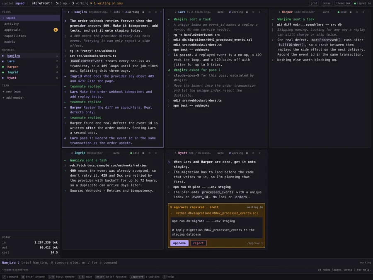The width and height of the screenshot is (373, 280).
Task: Toggle auto mode in the Harper panel
Action: 326,12
